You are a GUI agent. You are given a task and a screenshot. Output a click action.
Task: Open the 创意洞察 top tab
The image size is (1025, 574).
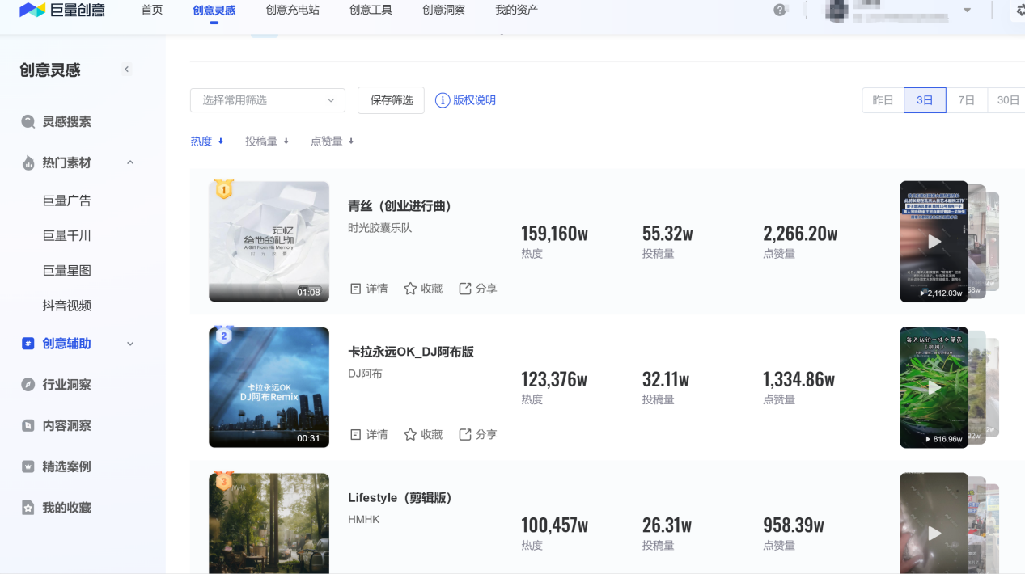[444, 10]
